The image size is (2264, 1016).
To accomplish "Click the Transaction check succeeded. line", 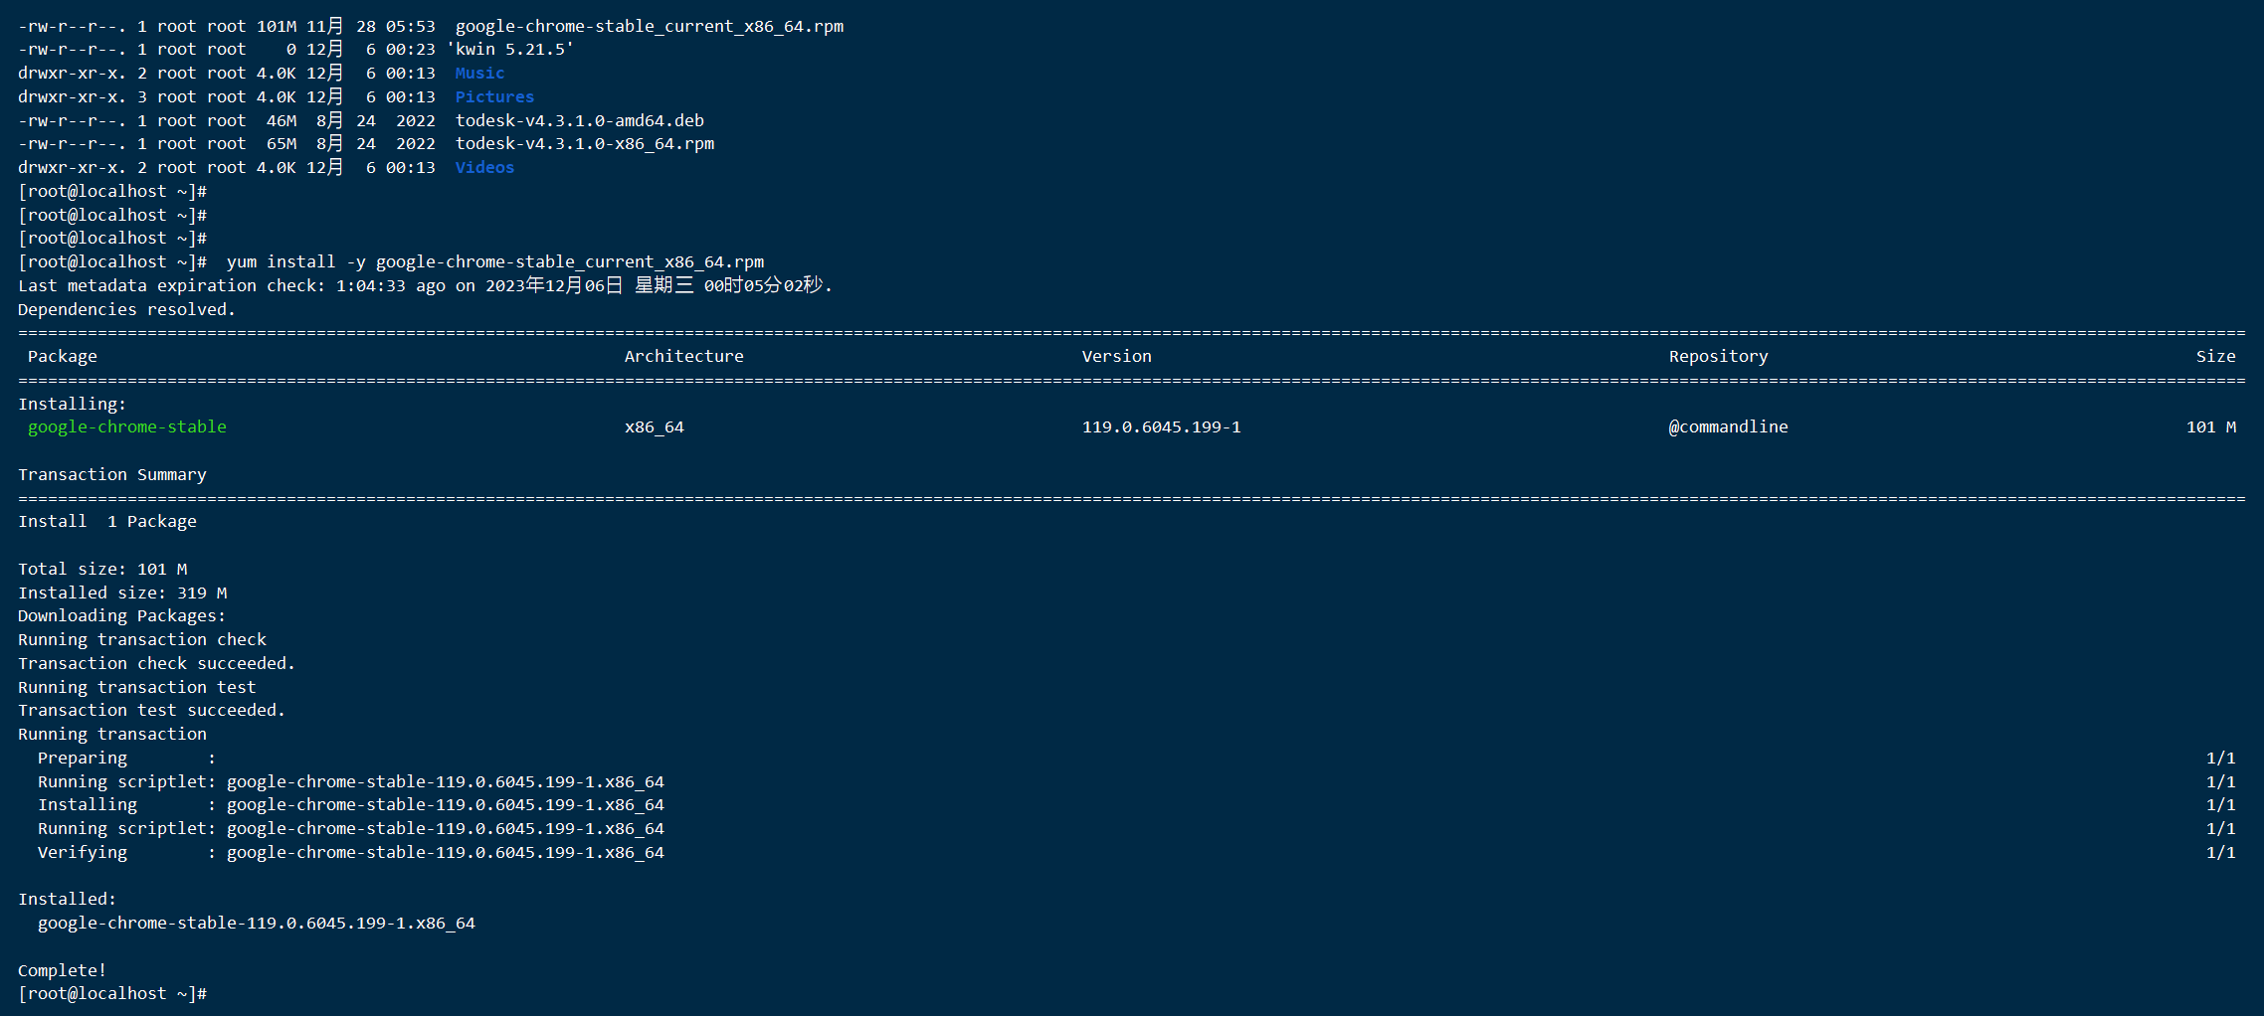I will pyautogui.click(x=157, y=664).
